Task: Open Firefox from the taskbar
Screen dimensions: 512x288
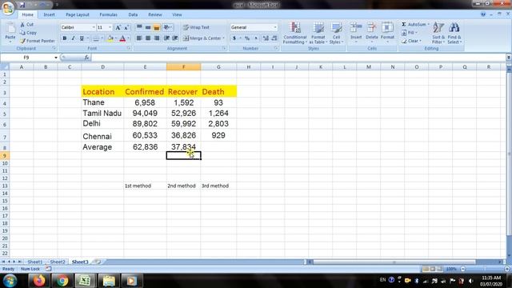Action: 39,281
